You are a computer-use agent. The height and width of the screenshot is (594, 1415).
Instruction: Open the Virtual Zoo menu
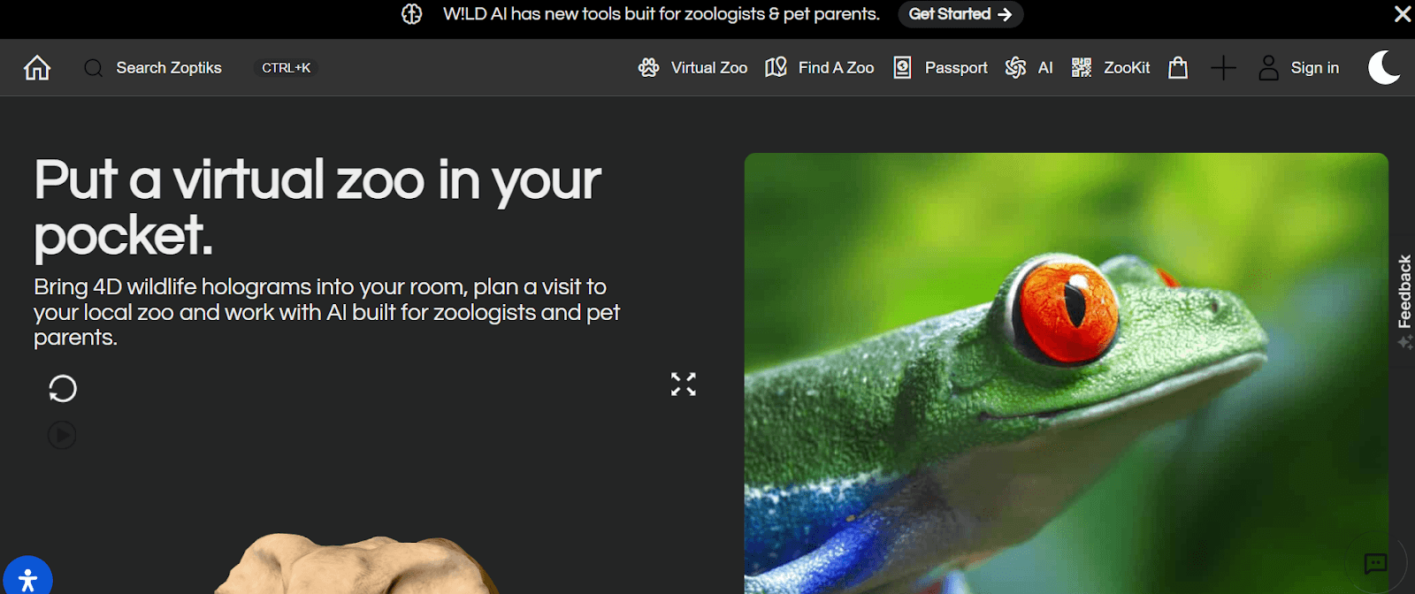[693, 68]
